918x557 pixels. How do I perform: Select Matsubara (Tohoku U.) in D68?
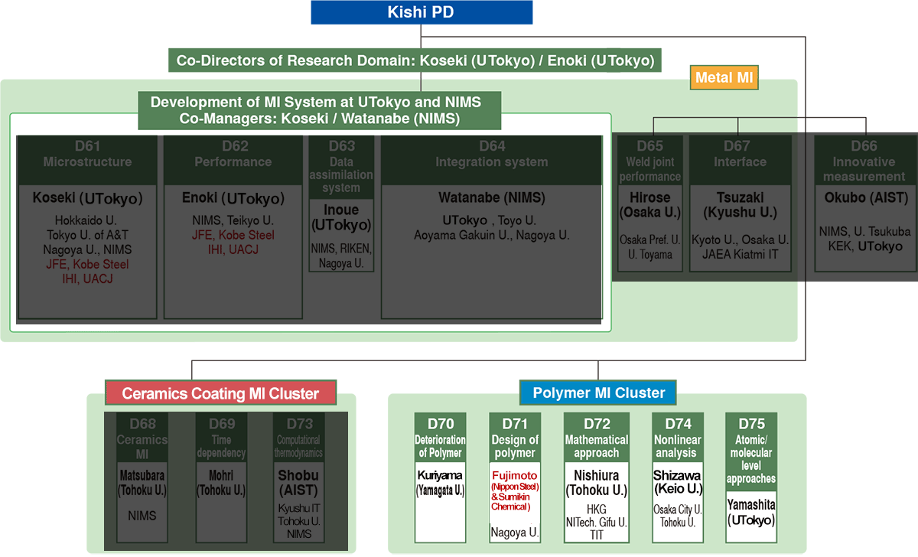pos(142,483)
